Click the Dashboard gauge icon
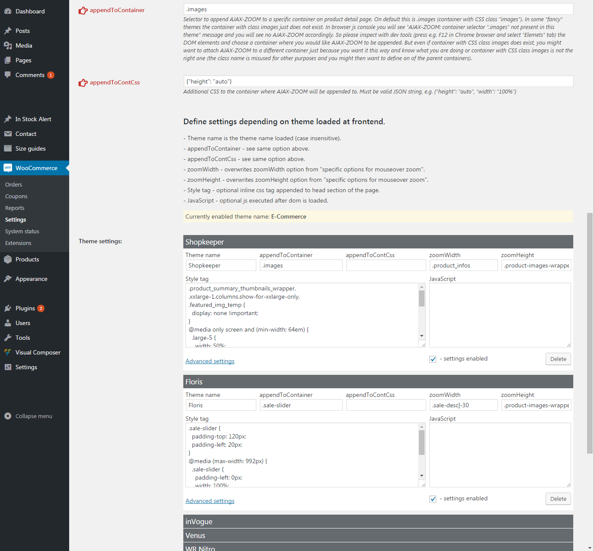The image size is (594, 551). [x=8, y=11]
